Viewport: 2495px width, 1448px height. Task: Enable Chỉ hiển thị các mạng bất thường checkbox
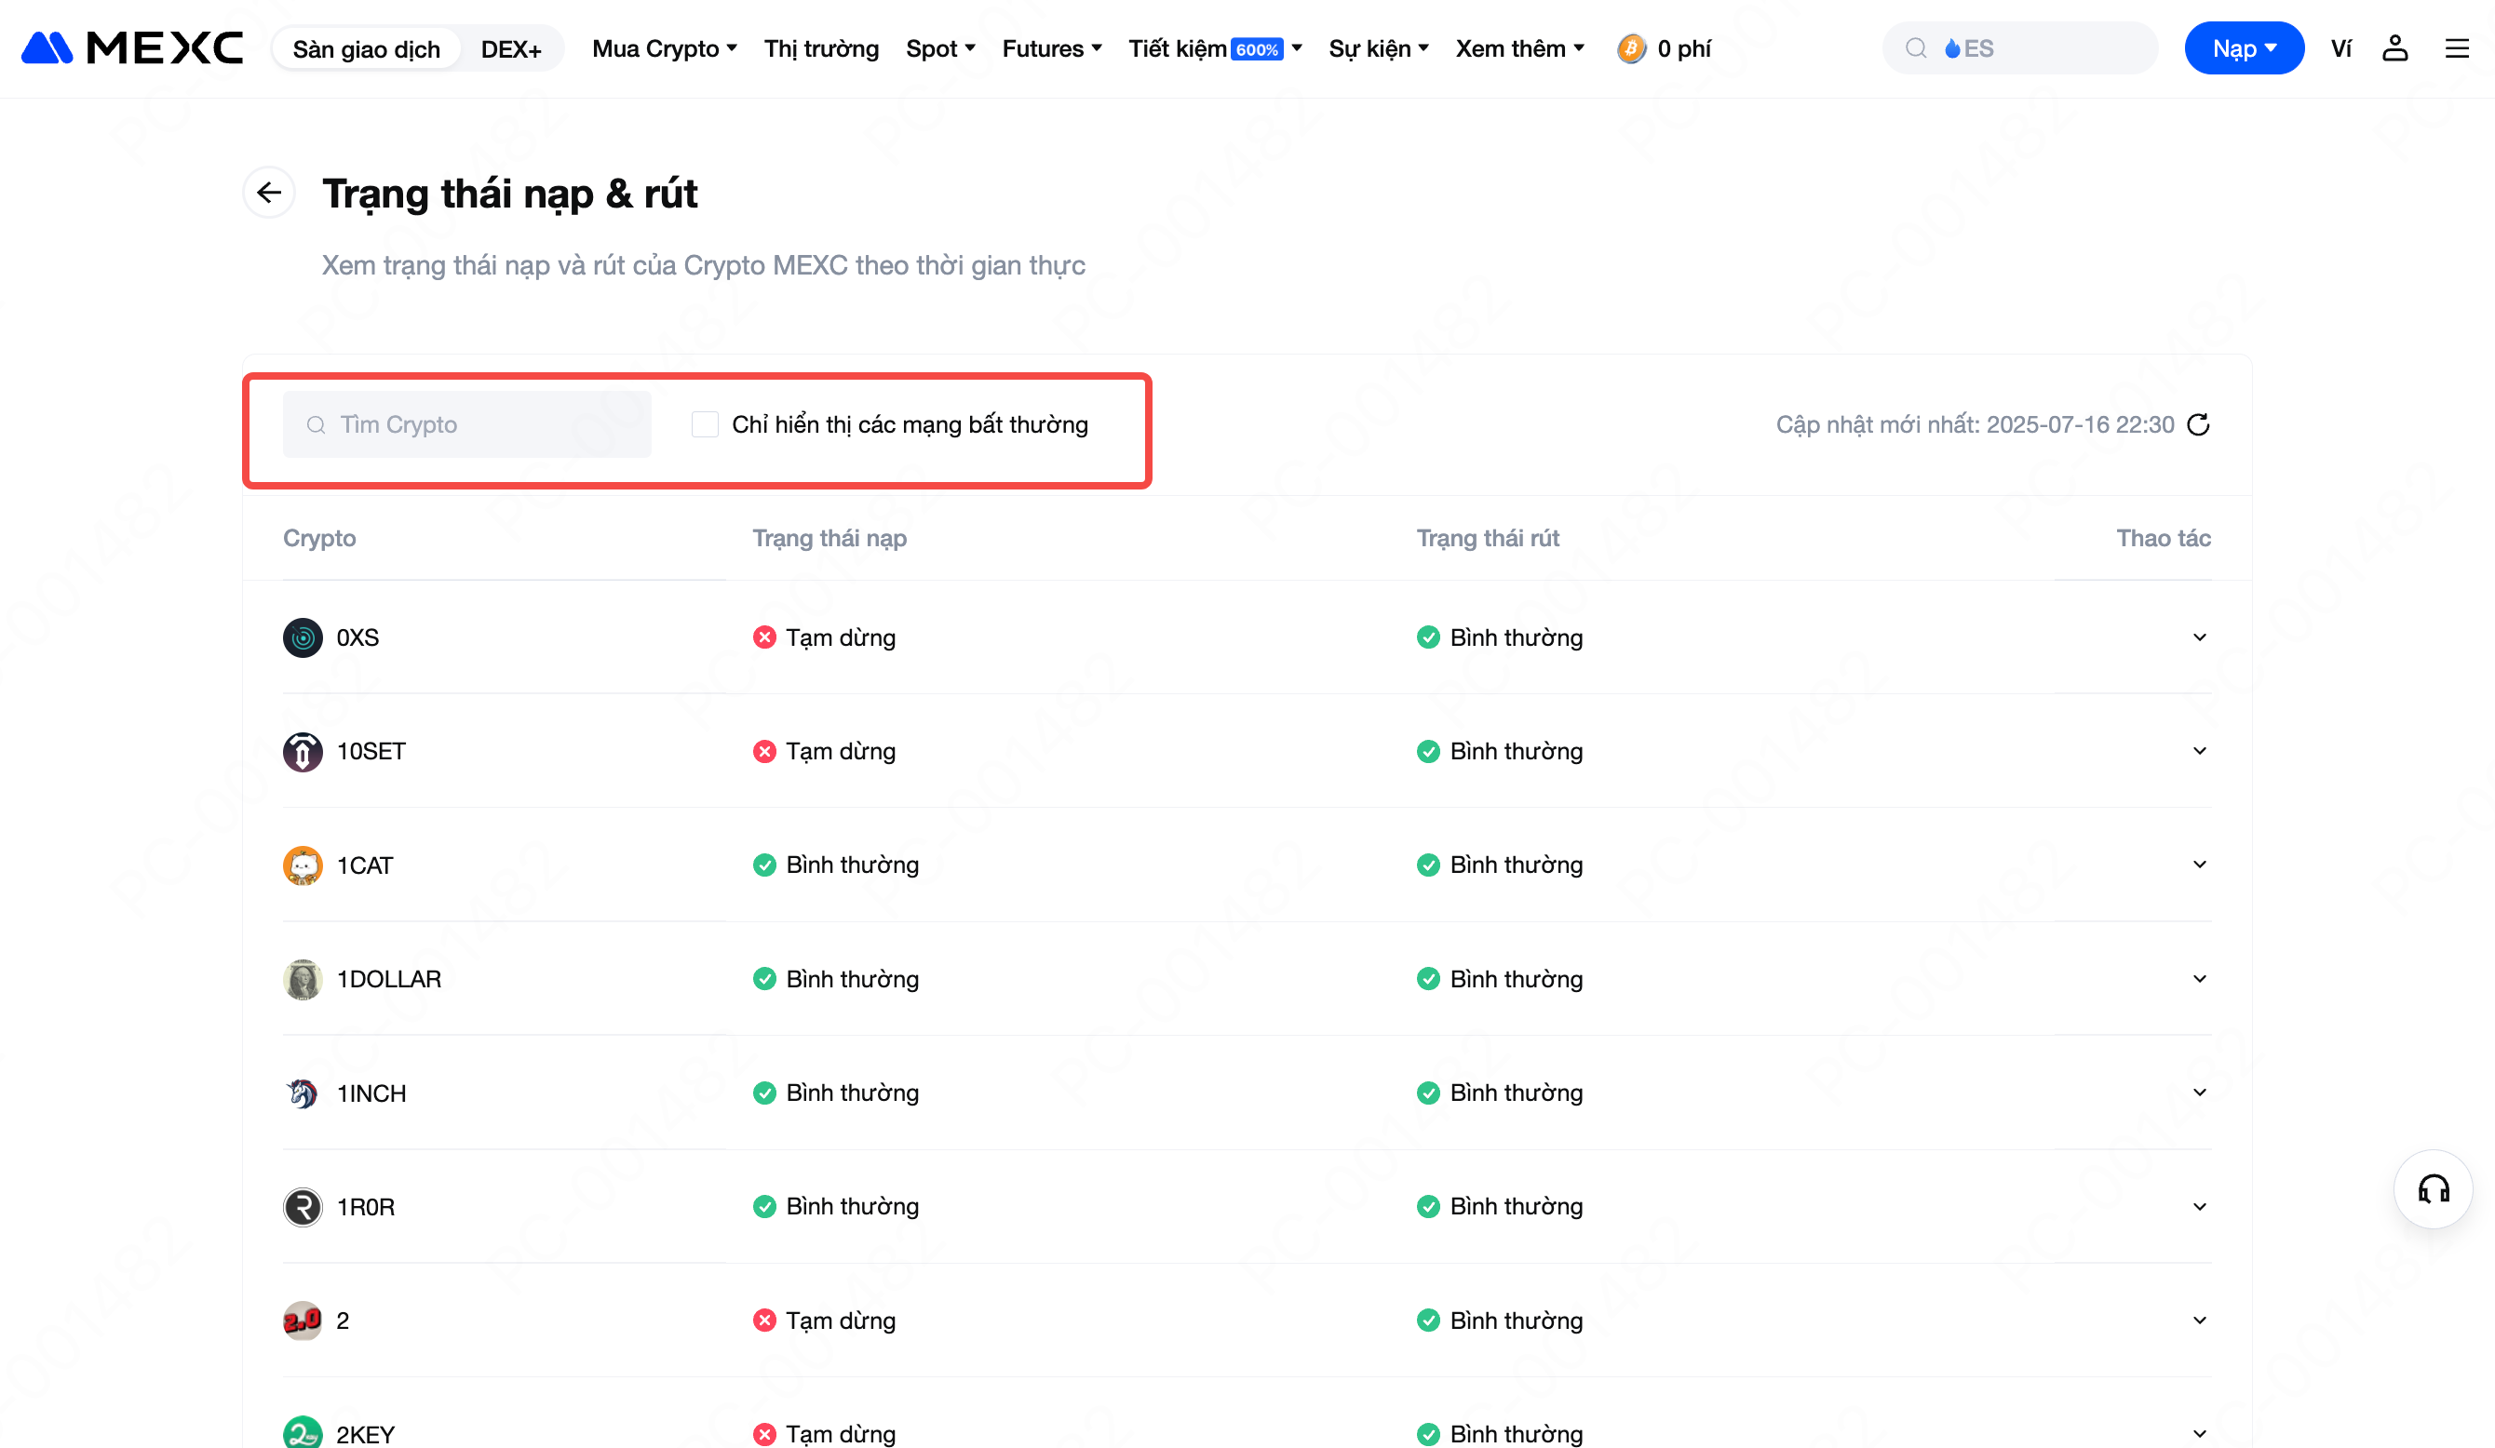705,424
